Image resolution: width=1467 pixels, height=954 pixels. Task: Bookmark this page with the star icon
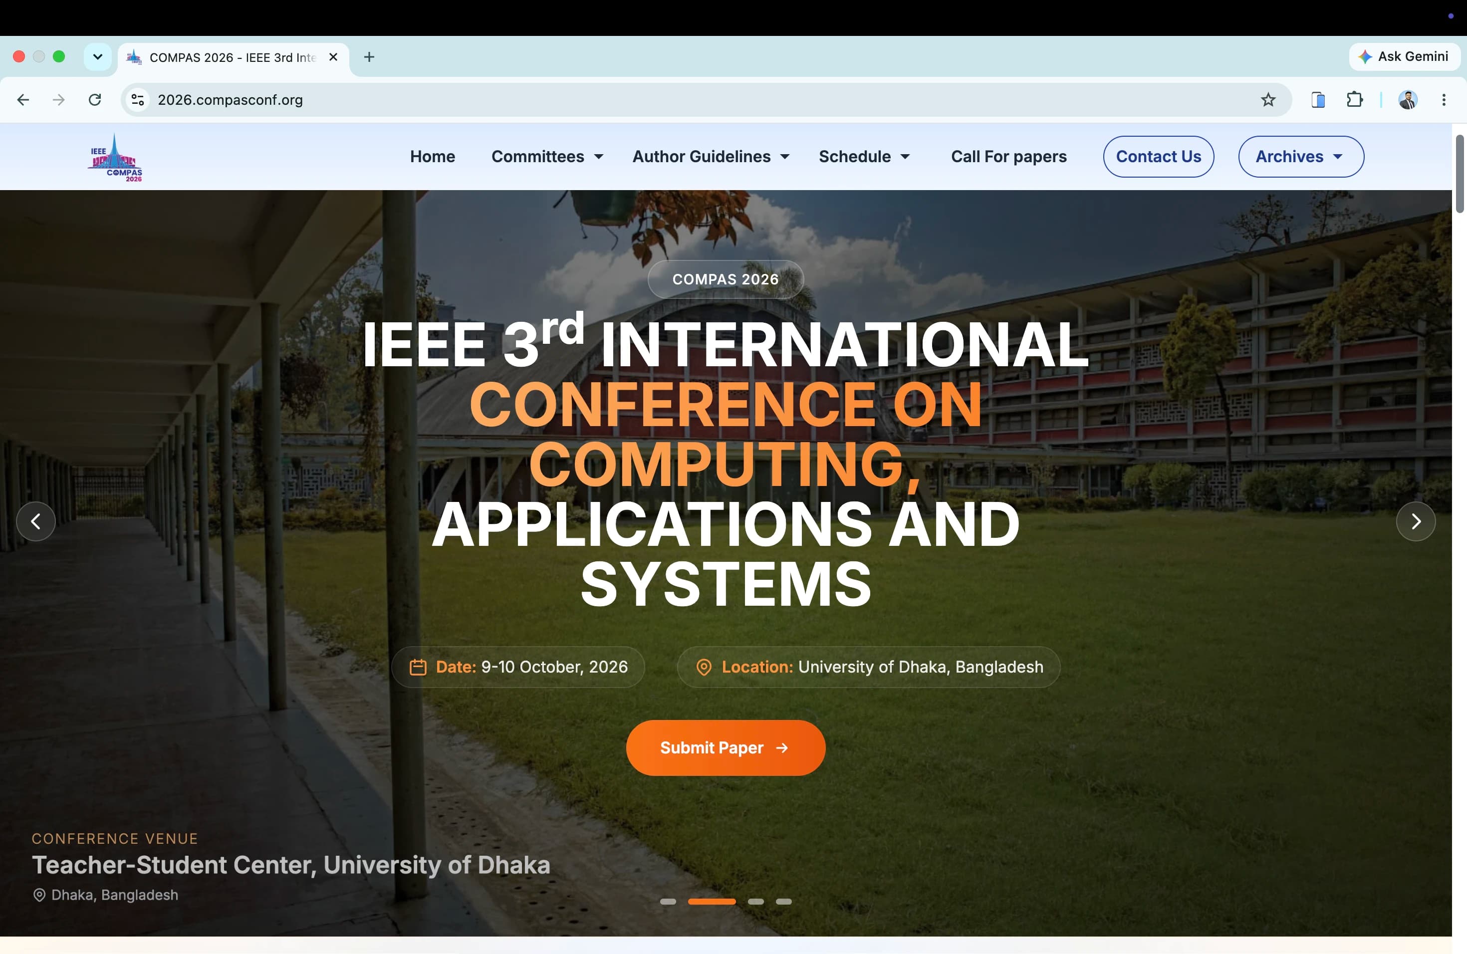[1268, 100]
